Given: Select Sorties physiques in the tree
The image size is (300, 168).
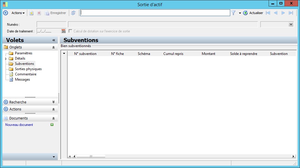Looking at the screenshot, I should [28, 69].
